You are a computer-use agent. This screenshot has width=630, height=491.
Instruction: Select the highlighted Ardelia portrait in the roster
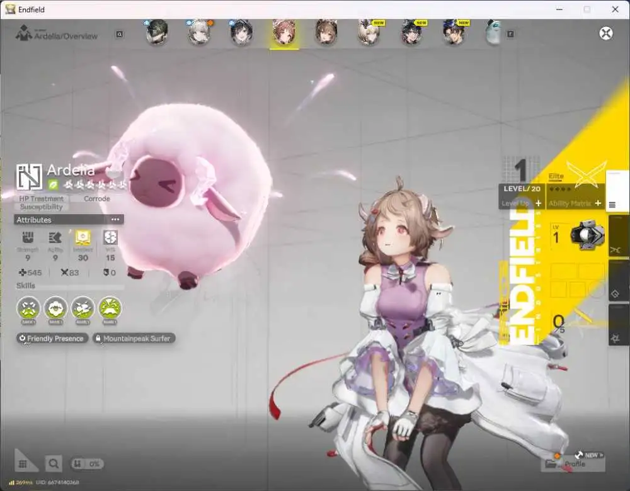point(284,32)
